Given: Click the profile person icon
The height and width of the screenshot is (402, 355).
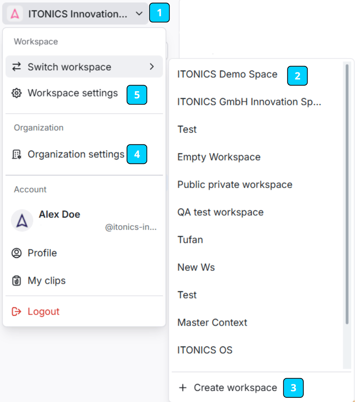Looking at the screenshot, I should click(x=17, y=253).
